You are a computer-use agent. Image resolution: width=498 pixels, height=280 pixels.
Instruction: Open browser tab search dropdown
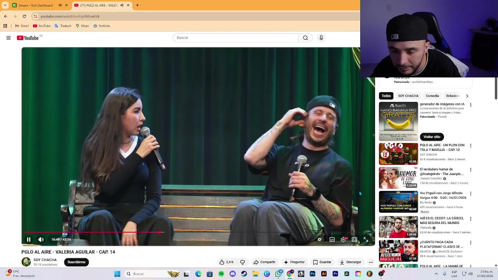coord(5,5)
